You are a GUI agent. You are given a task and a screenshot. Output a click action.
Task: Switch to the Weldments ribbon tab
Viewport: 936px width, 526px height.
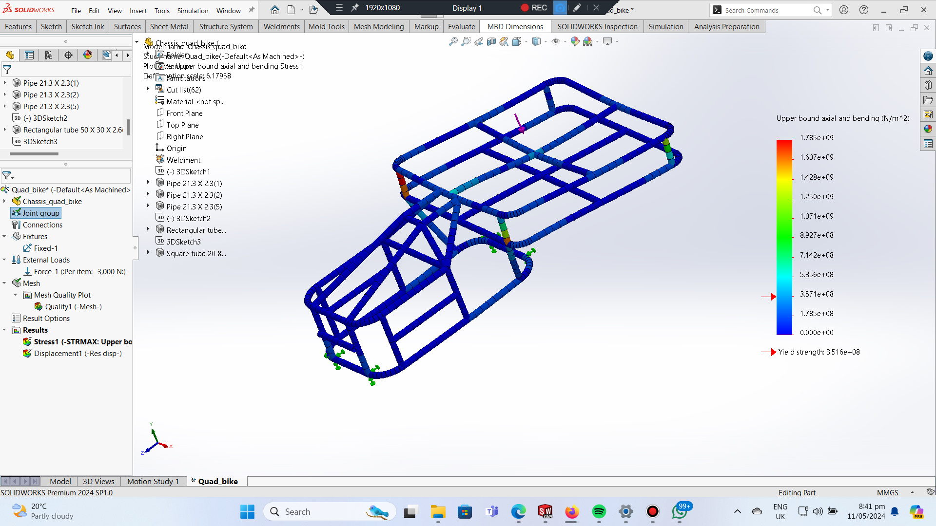point(281,27)
